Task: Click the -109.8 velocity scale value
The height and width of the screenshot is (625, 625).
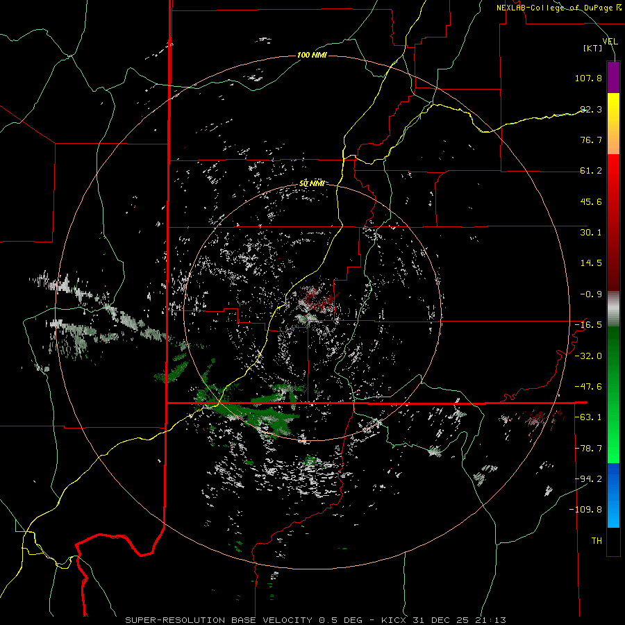Action: (x=586, y=510)
